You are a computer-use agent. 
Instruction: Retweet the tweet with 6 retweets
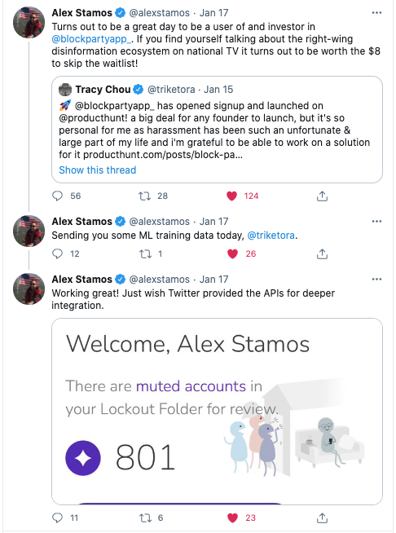point(146,518)
